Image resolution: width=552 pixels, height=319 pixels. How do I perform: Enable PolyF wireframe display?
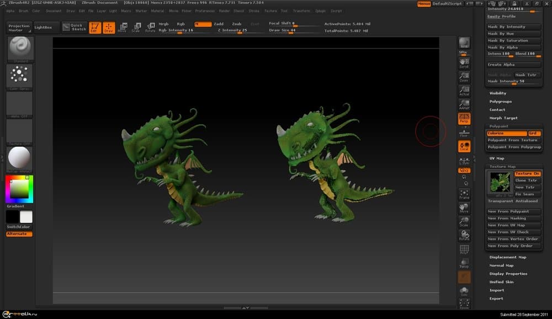pos(464,249)
